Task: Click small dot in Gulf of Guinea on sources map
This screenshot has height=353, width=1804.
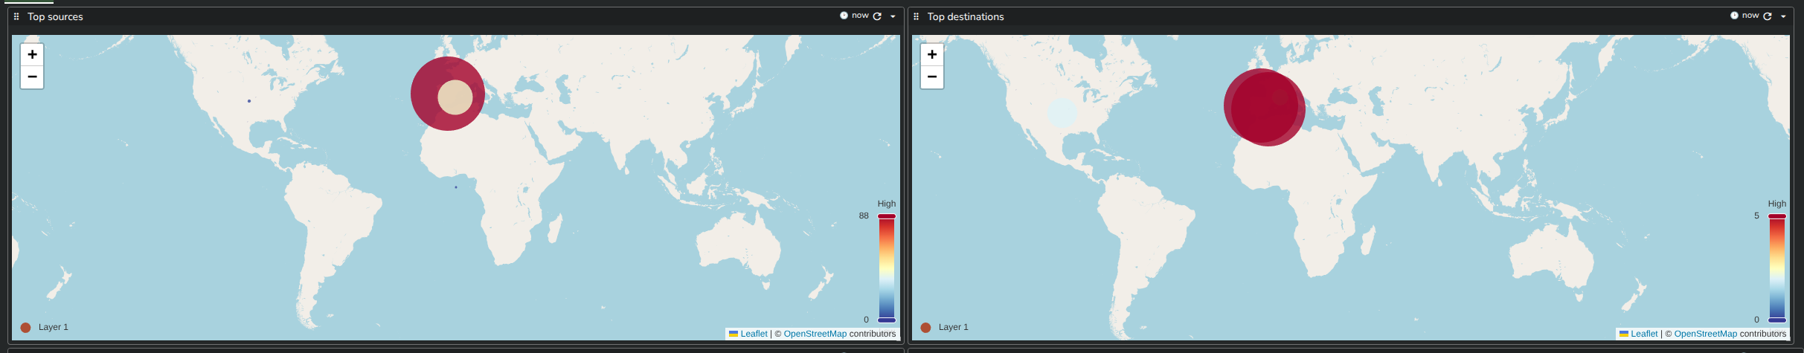Action: (456, 187)
